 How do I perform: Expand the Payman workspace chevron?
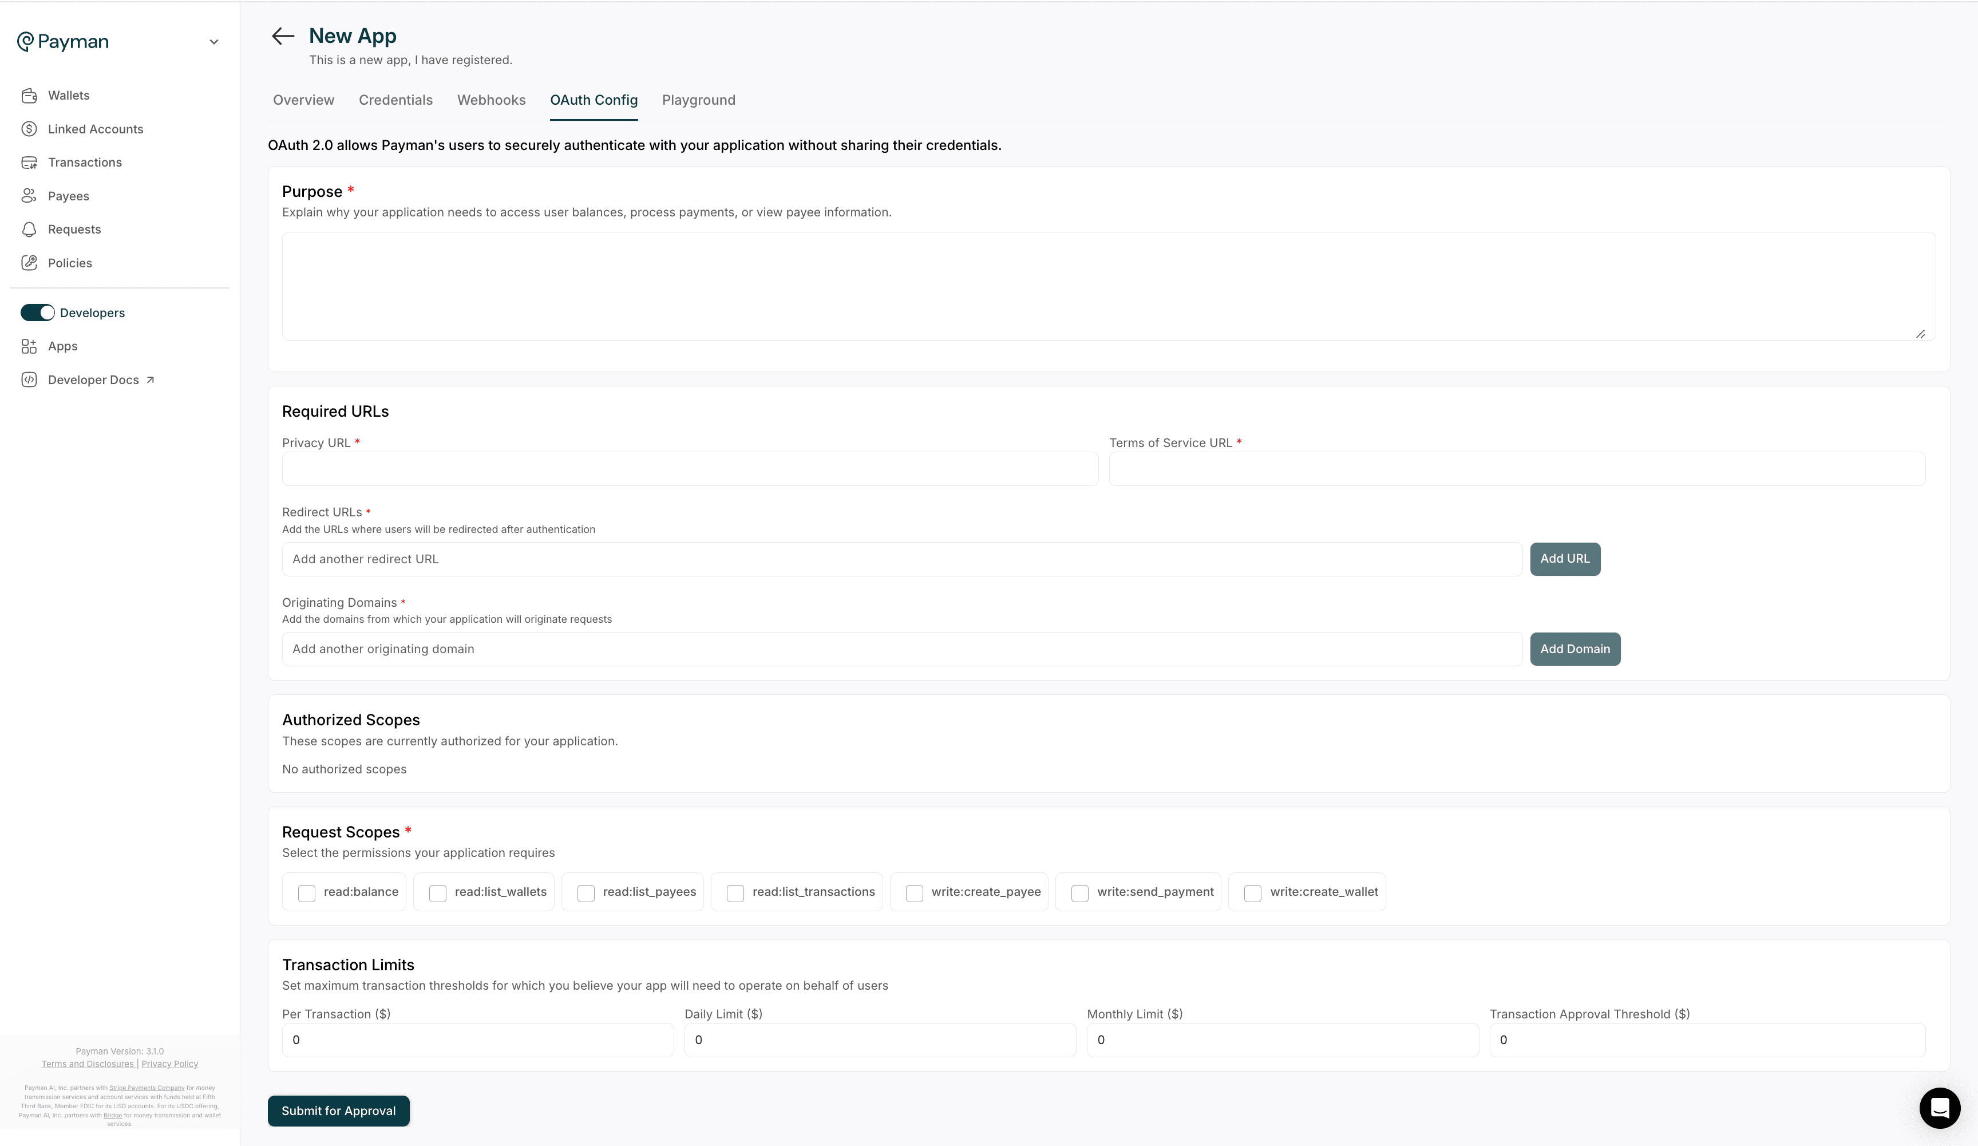point(213,41)
